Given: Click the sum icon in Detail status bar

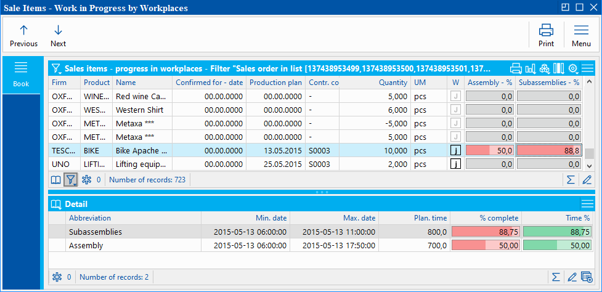Looking at the screenshot, I should (x=556, y=277).
